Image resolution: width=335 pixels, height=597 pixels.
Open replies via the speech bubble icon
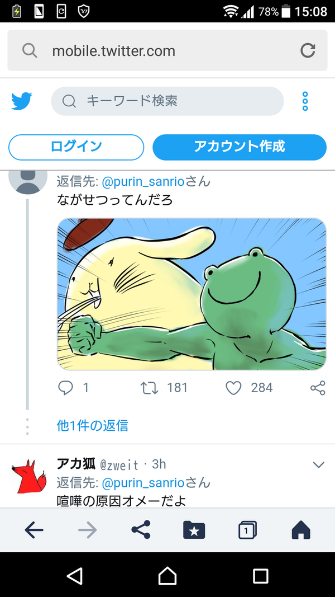65,388
